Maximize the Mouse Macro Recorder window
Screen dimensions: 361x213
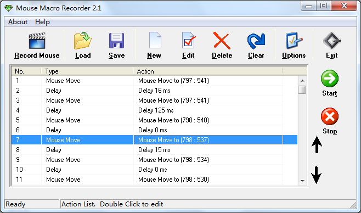324,6
